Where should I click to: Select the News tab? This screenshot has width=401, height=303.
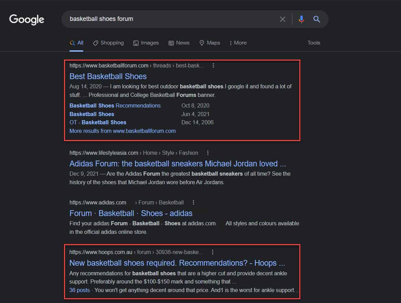point(179,43)
